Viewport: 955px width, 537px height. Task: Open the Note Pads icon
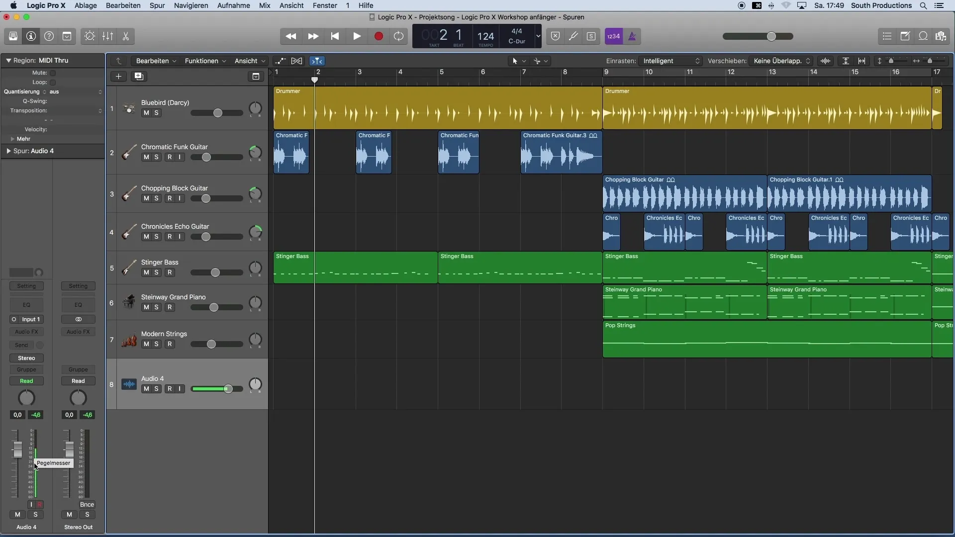pyautogui.click(x=905, y=36)
